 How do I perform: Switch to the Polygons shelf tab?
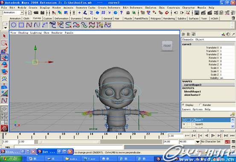click(x=155, y=18)
